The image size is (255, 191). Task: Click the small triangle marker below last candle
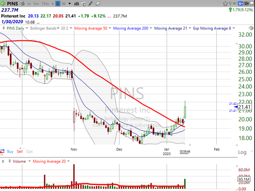[x=190, y=145]
